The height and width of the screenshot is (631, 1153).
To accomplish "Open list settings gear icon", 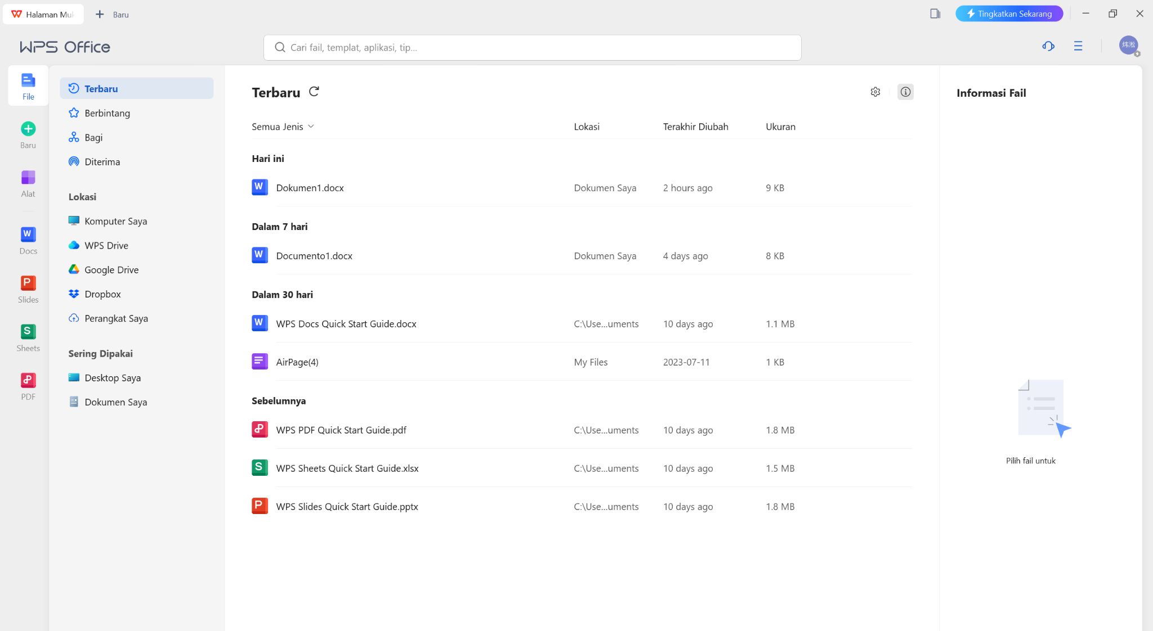I will [875, 92].
